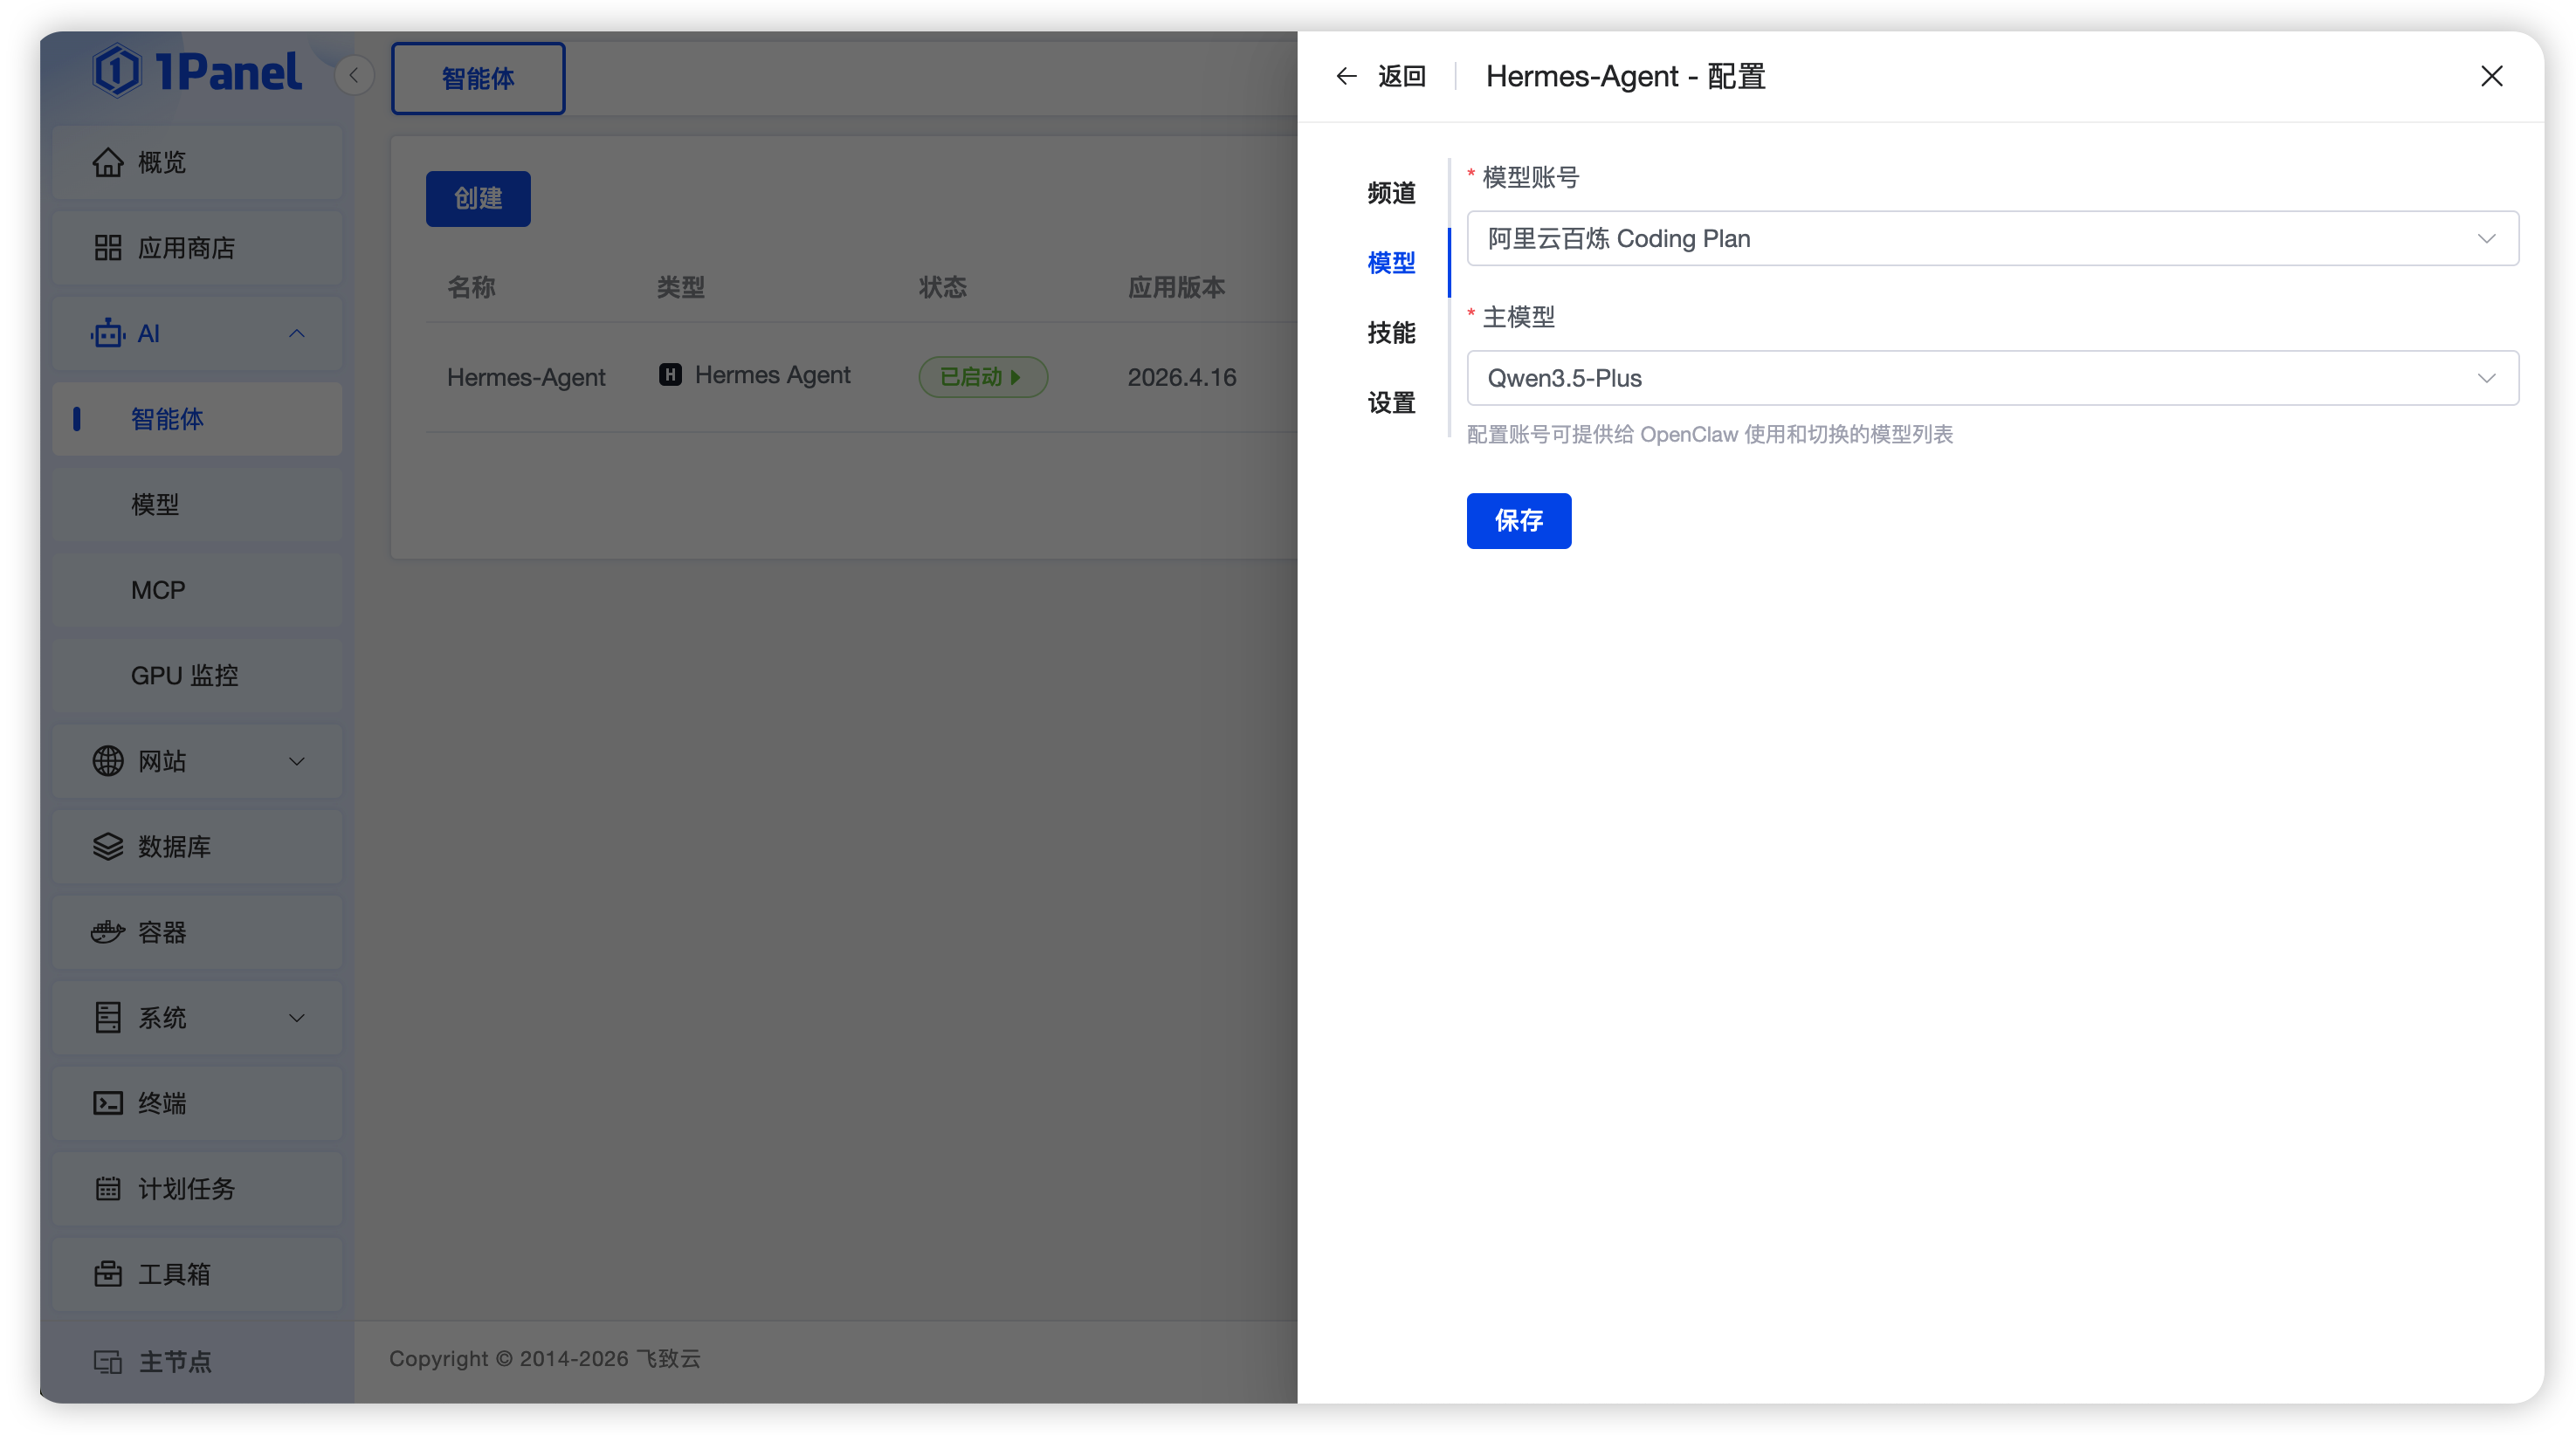Click the 数据库 layers icon
Viewport: 2576px width, 1435px height.
pyautogui.click(x=108, y=847)
